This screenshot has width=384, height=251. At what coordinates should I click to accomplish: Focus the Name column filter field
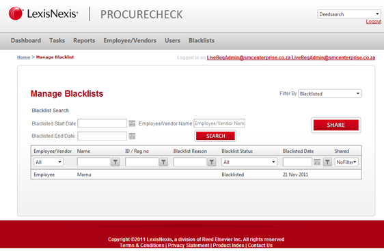(x=94, y=162)
